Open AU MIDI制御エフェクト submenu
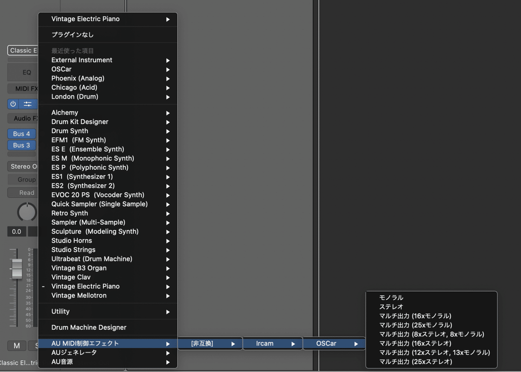521x372 pixels. pos(108,343)
